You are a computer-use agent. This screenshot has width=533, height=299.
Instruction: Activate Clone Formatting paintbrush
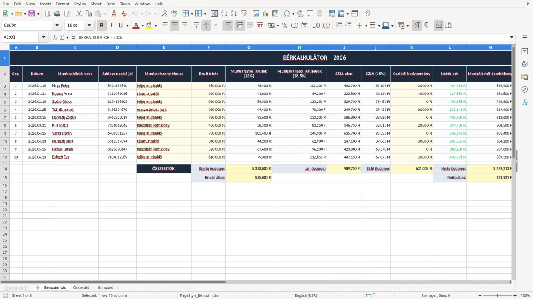point(114,14)
